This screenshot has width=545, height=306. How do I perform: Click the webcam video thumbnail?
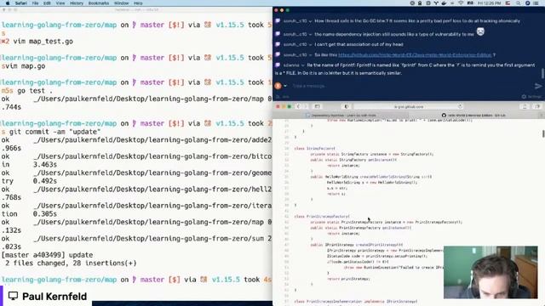pyautogui.click(x=490, y=272)
